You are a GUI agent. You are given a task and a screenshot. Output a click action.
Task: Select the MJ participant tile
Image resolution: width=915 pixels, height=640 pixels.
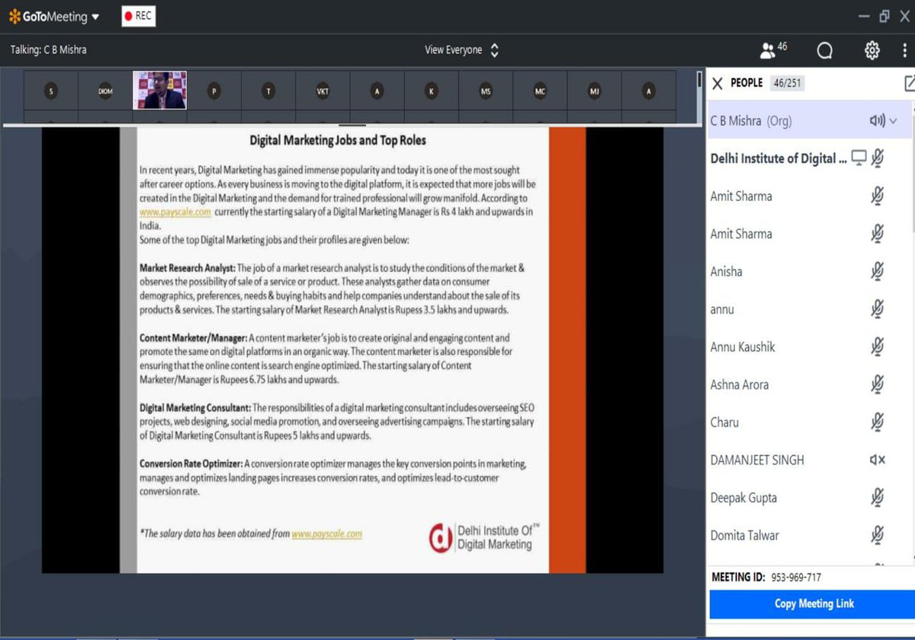[594, 91]
